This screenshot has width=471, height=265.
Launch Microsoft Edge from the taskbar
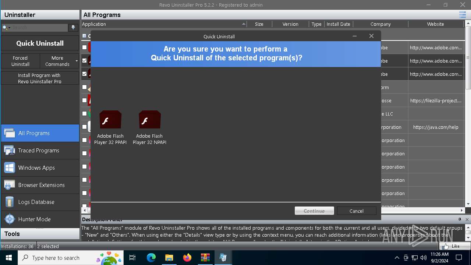(x=151, y=258)
